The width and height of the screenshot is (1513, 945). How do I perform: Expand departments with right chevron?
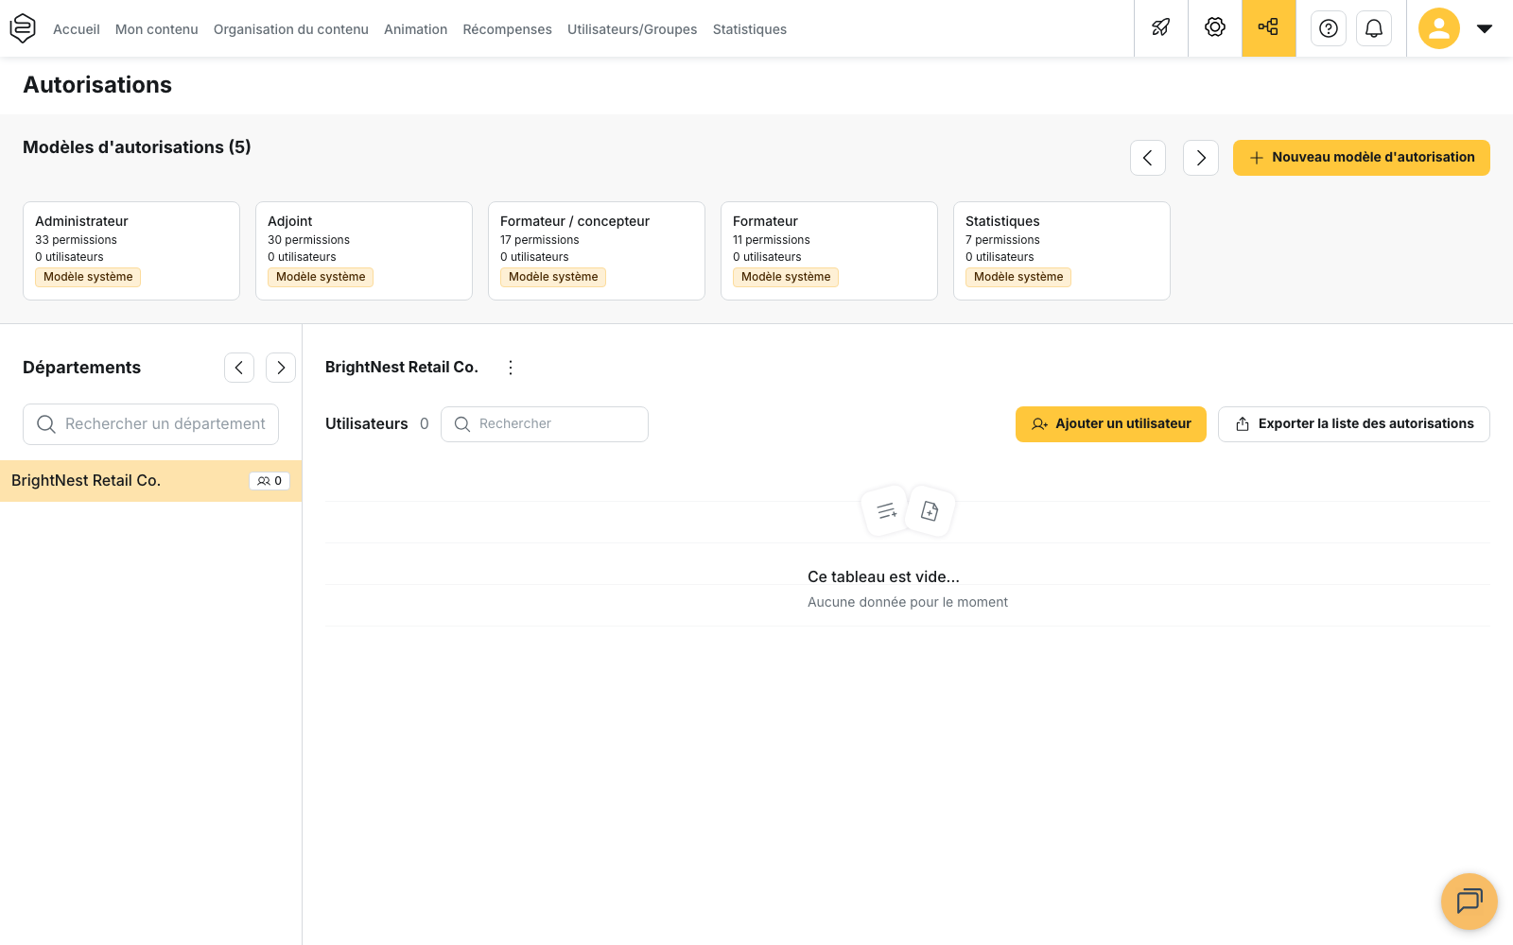click(x=281, y=368)
